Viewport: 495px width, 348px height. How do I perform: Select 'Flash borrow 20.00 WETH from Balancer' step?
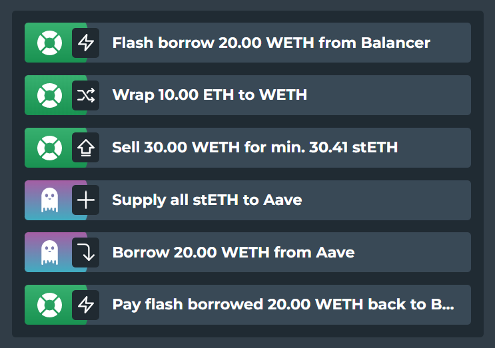pos(248,43)
